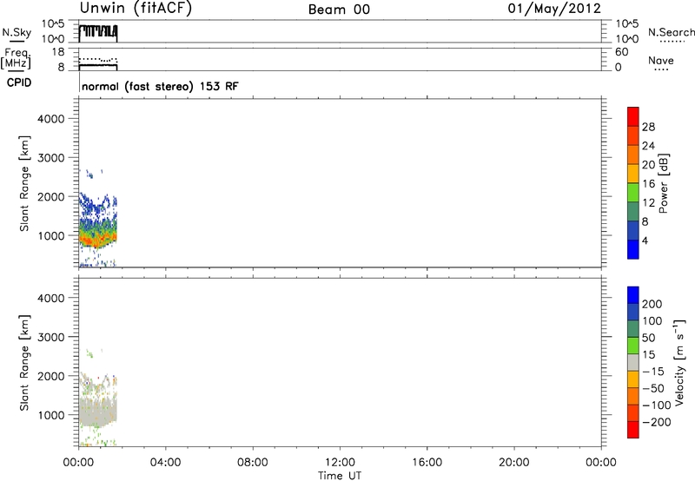Click the '16:00' time axis tick label

coord(427,463)
